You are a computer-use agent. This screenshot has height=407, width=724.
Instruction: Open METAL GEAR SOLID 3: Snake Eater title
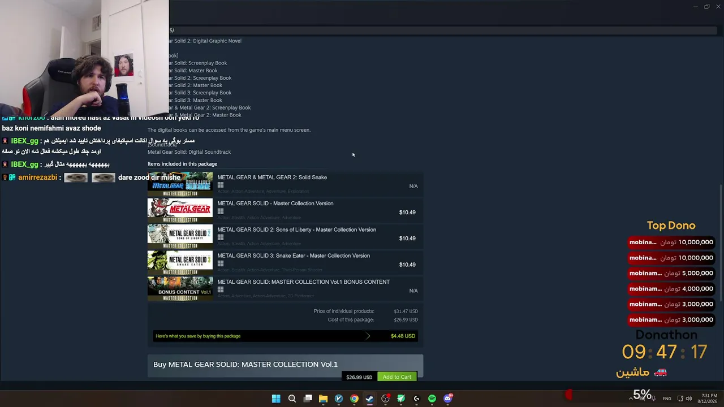pos(294,256)
